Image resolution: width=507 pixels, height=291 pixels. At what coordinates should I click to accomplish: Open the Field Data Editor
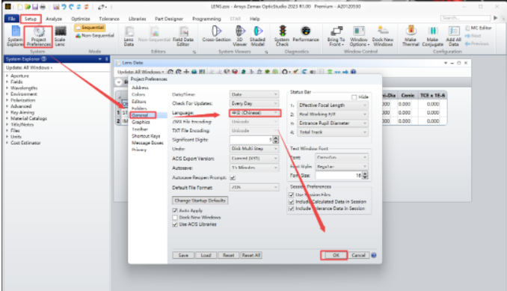point(183,36)
